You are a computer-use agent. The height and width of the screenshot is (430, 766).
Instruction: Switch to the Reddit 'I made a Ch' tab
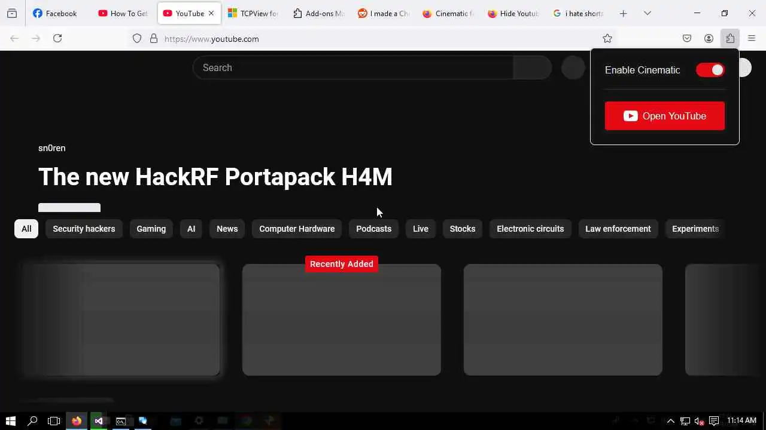[383, 13]
